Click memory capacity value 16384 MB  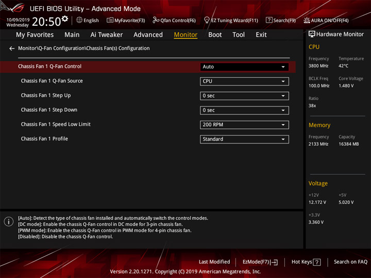(x=348, y=144)
